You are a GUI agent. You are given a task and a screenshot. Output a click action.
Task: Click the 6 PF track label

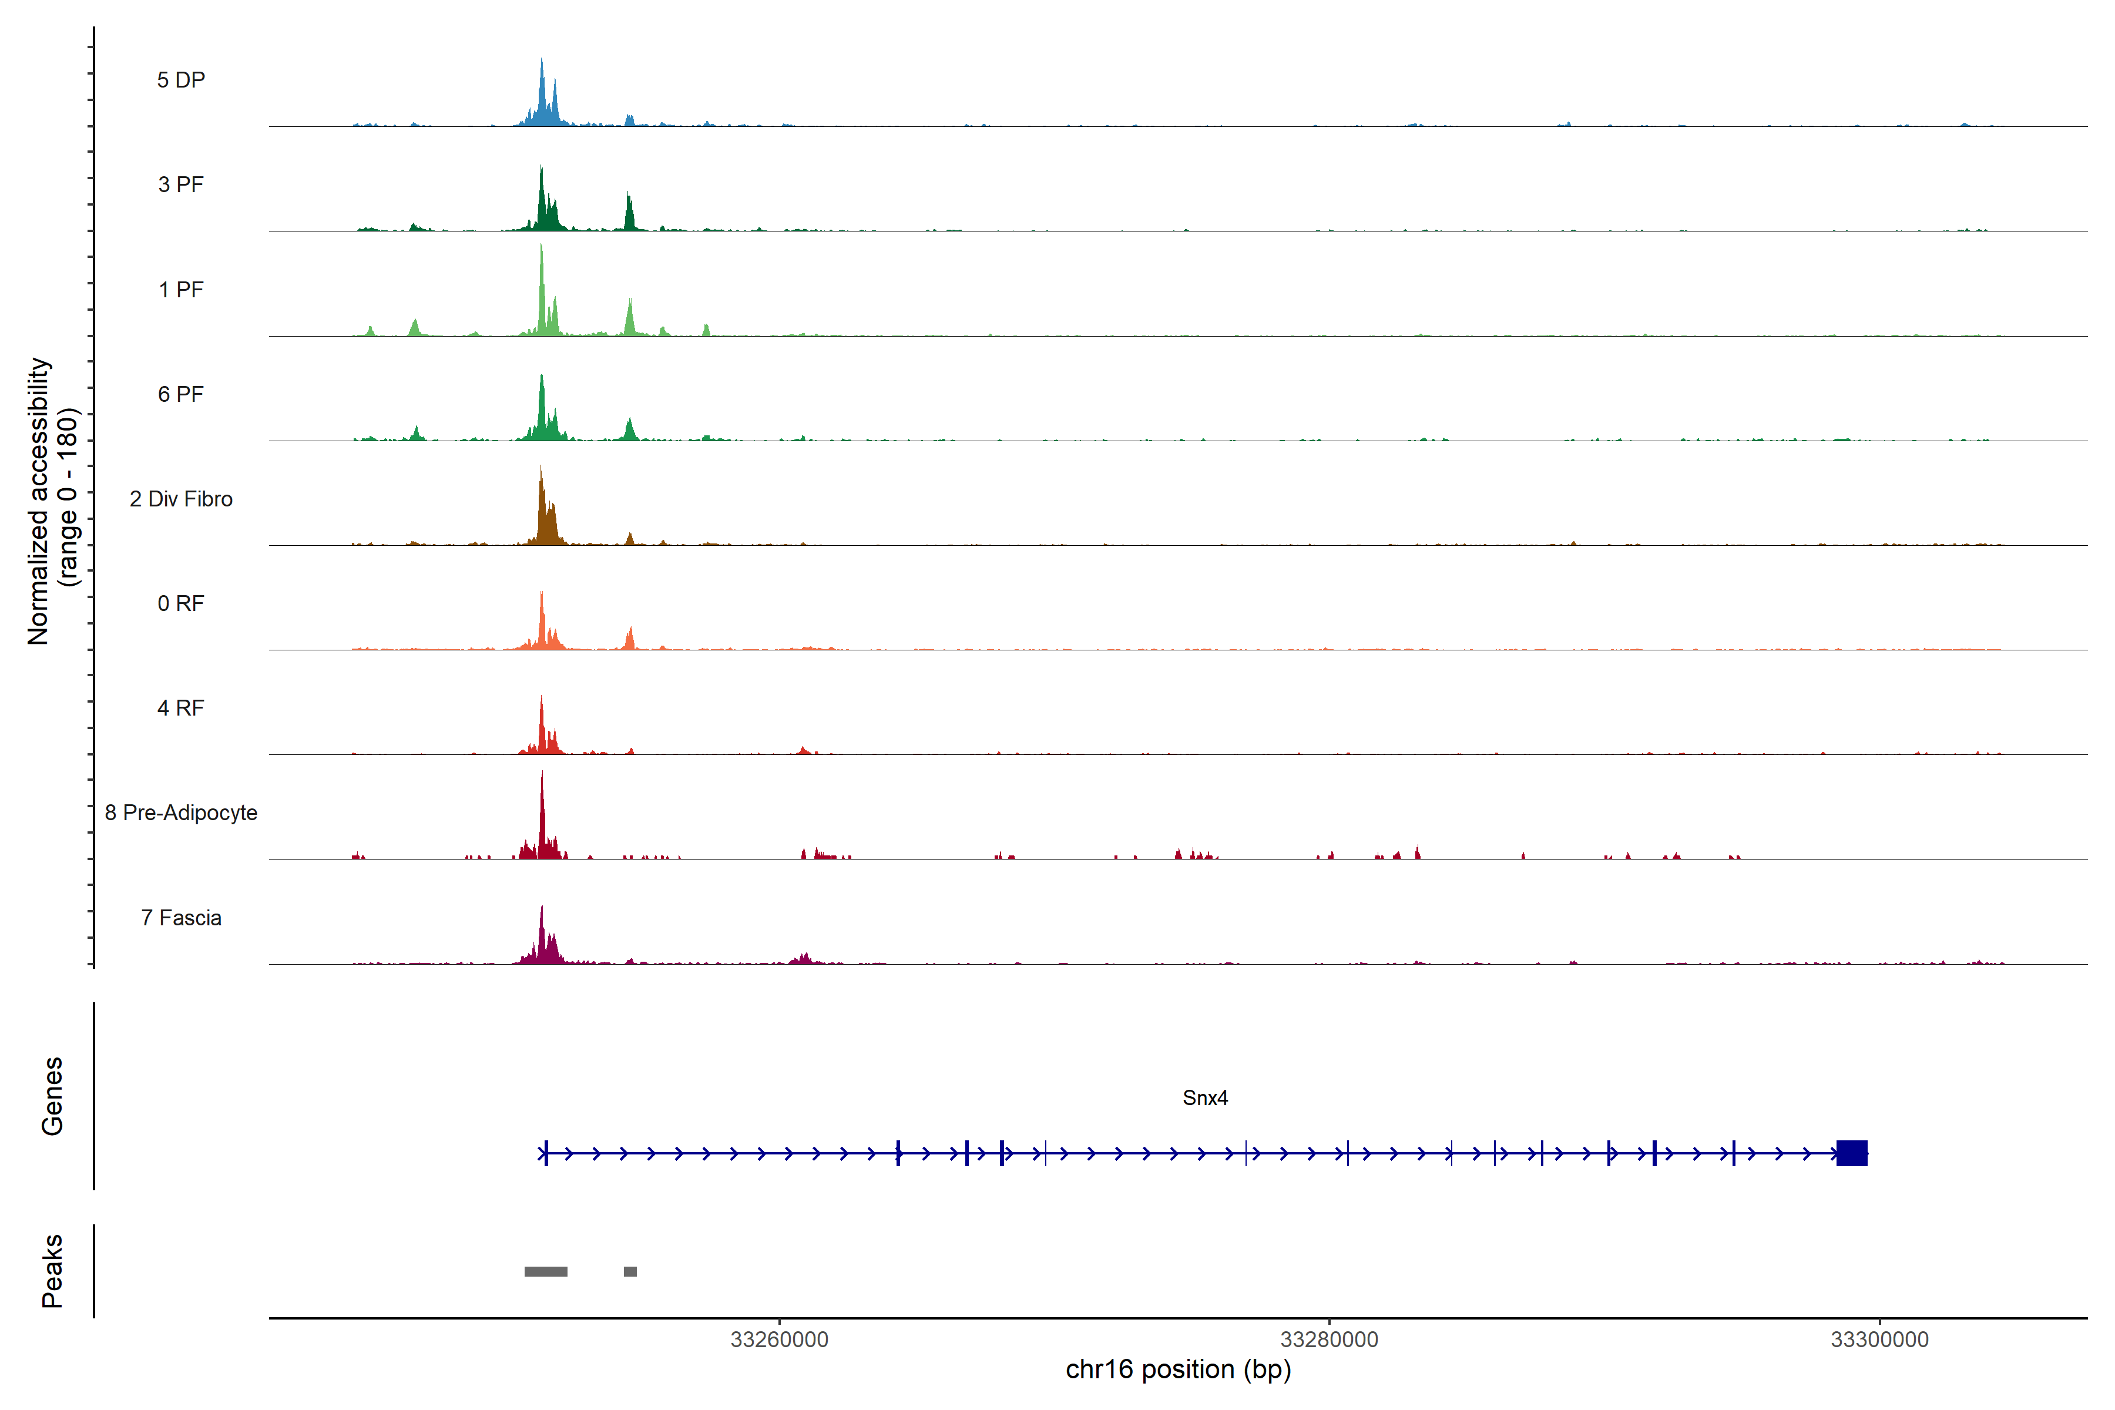pyautogui.click(x=181, y=394)
